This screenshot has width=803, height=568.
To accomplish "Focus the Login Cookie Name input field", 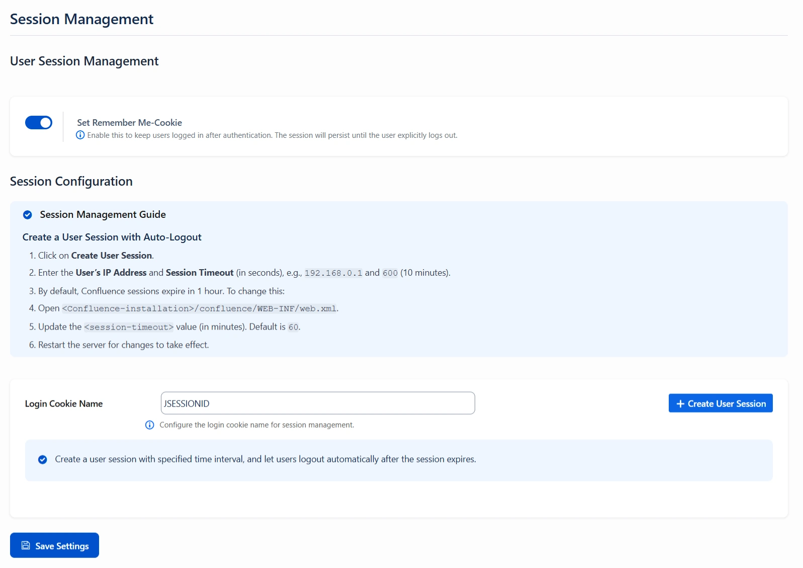I will (318, 403).
